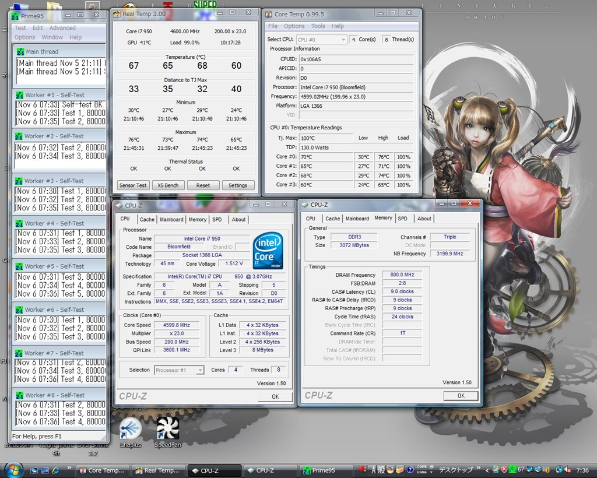
Task: Open the Lhaplus desktop shortcut
Action: coord(130,429)
